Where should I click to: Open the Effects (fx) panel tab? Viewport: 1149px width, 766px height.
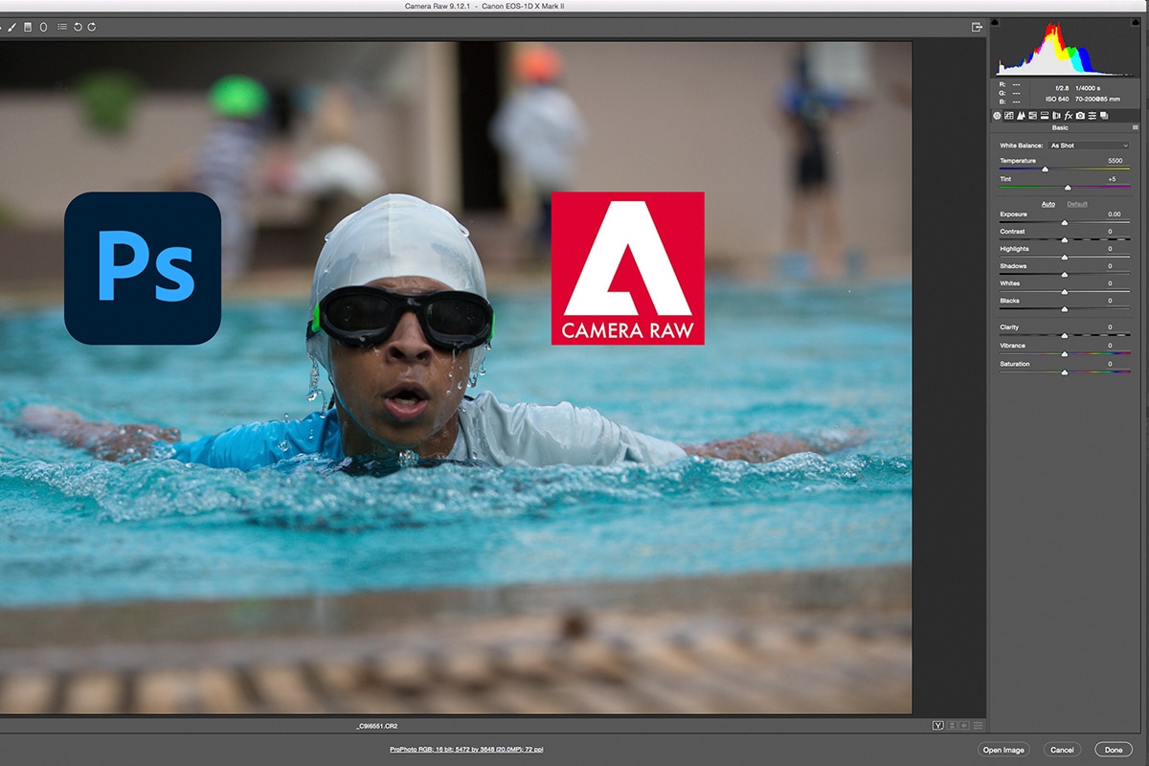pos(1069,116)
